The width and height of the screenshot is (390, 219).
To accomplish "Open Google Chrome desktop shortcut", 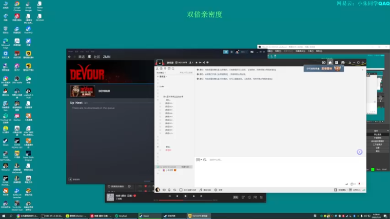I will click(17, 6).
